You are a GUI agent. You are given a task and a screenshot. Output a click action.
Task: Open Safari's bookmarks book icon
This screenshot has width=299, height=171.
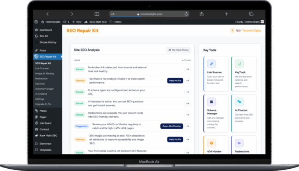point(97,14)
